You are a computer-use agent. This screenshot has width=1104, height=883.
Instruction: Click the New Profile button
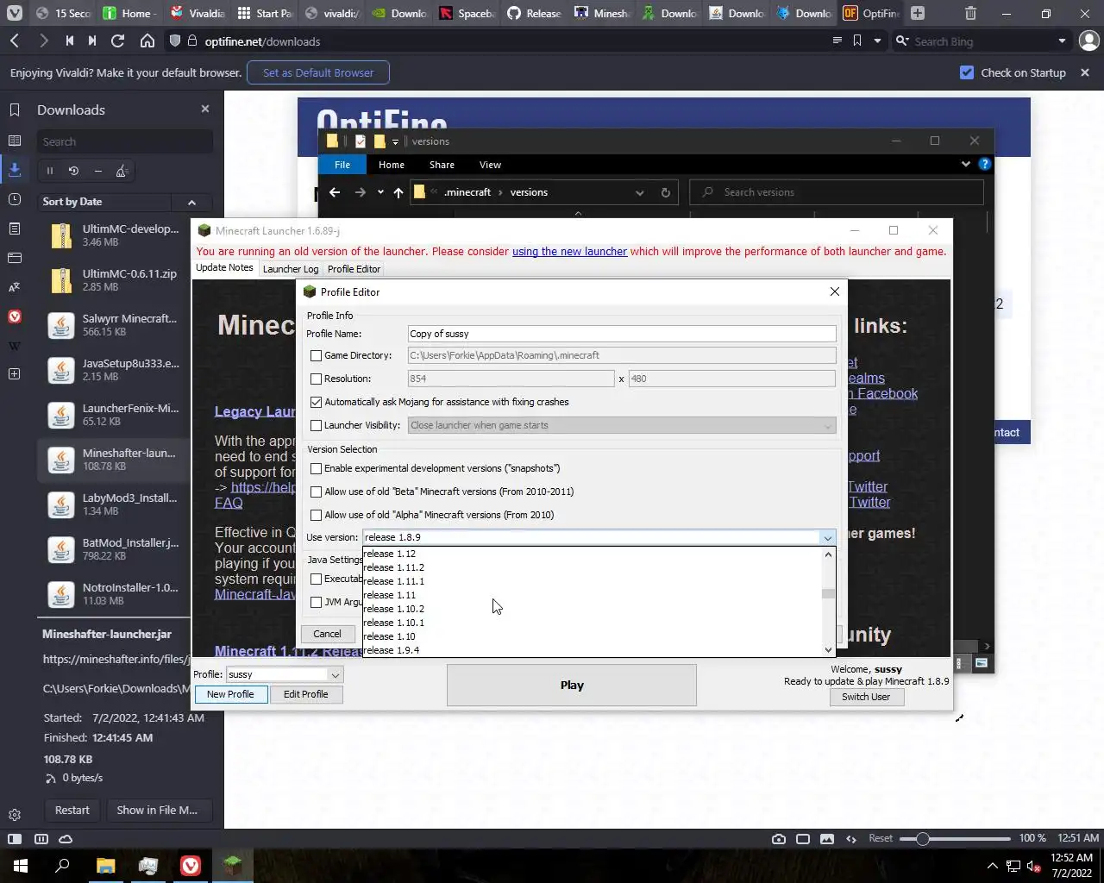tap(230, 694)
